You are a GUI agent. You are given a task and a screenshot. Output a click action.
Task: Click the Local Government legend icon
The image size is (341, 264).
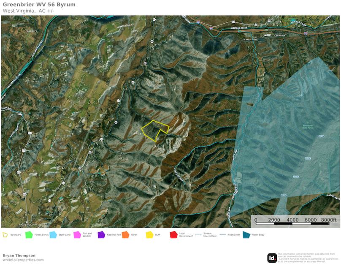click(x=173, y=235)
